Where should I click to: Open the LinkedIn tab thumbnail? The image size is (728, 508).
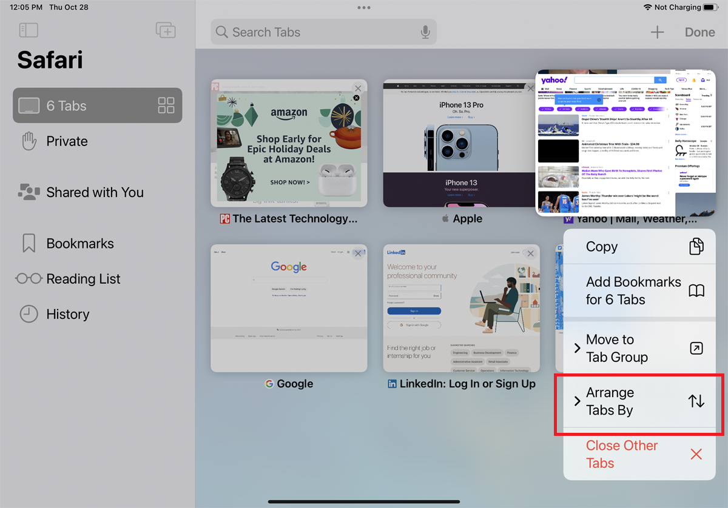point(461,308)
